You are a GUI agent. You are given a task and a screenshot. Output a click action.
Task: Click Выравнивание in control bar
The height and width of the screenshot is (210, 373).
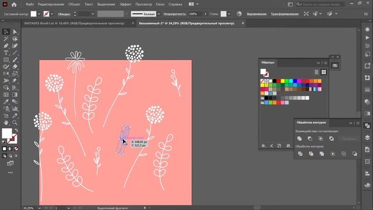[x=256, y=14]
